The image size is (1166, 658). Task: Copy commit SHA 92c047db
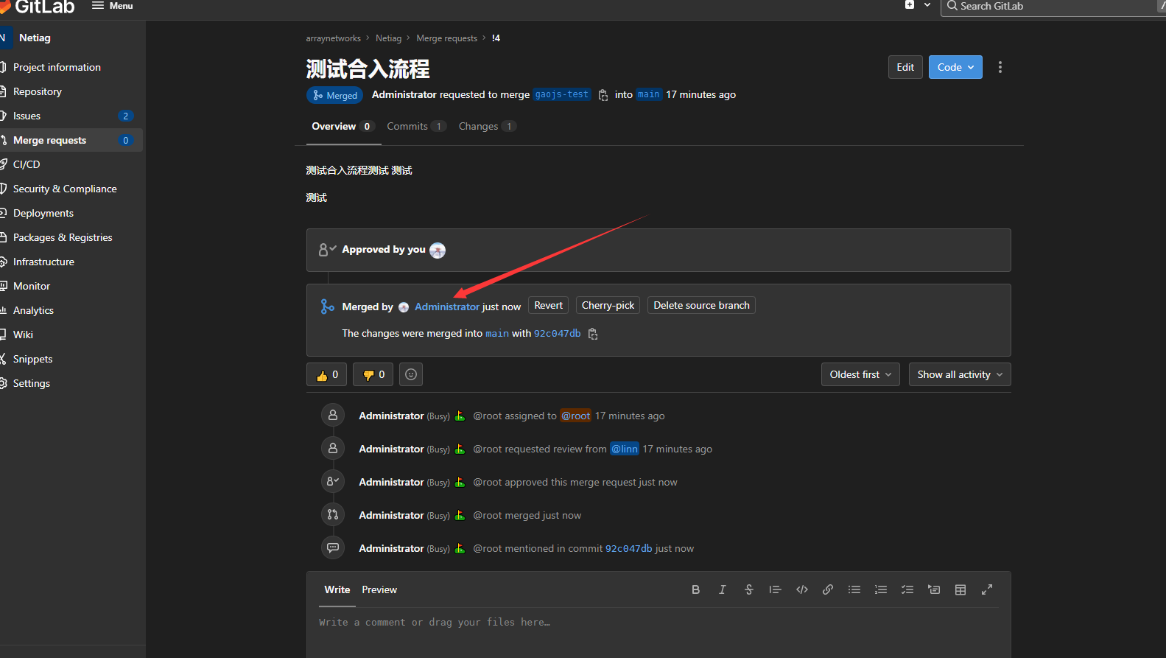[x=593, y=334]
